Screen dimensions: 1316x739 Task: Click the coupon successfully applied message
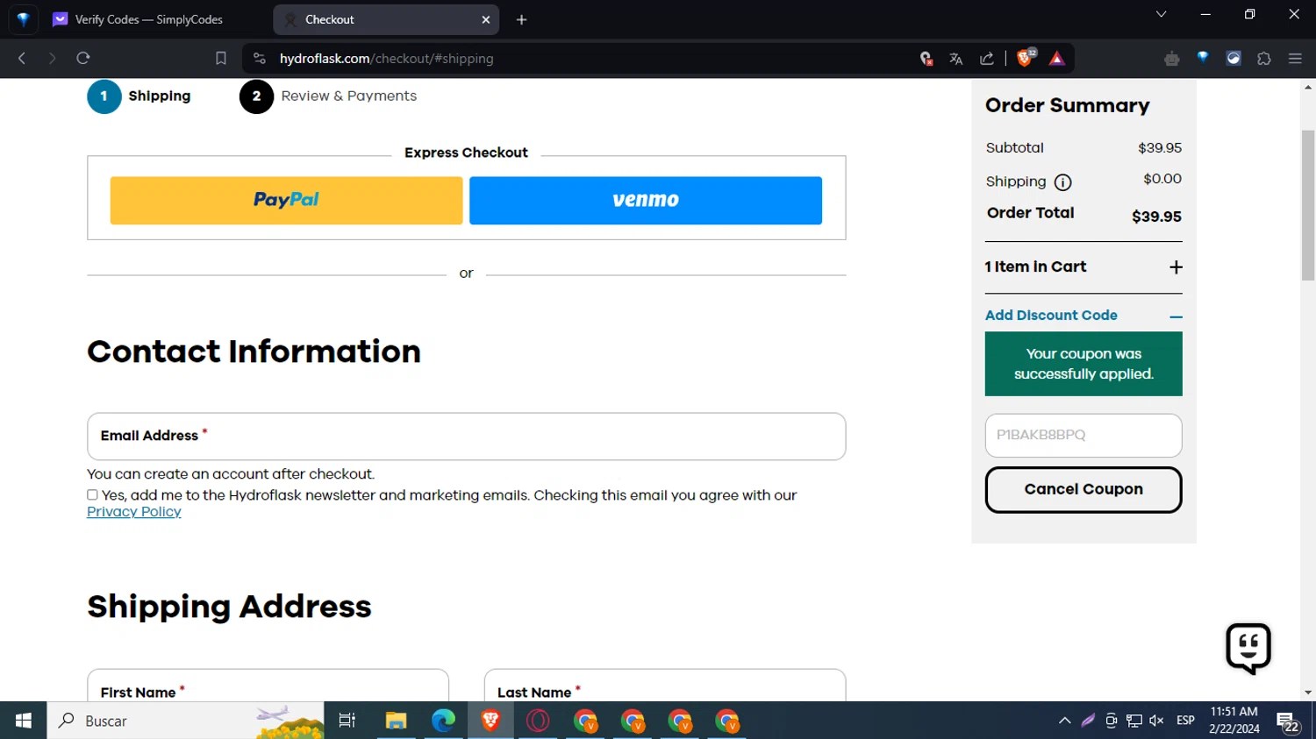(1084, 364)
